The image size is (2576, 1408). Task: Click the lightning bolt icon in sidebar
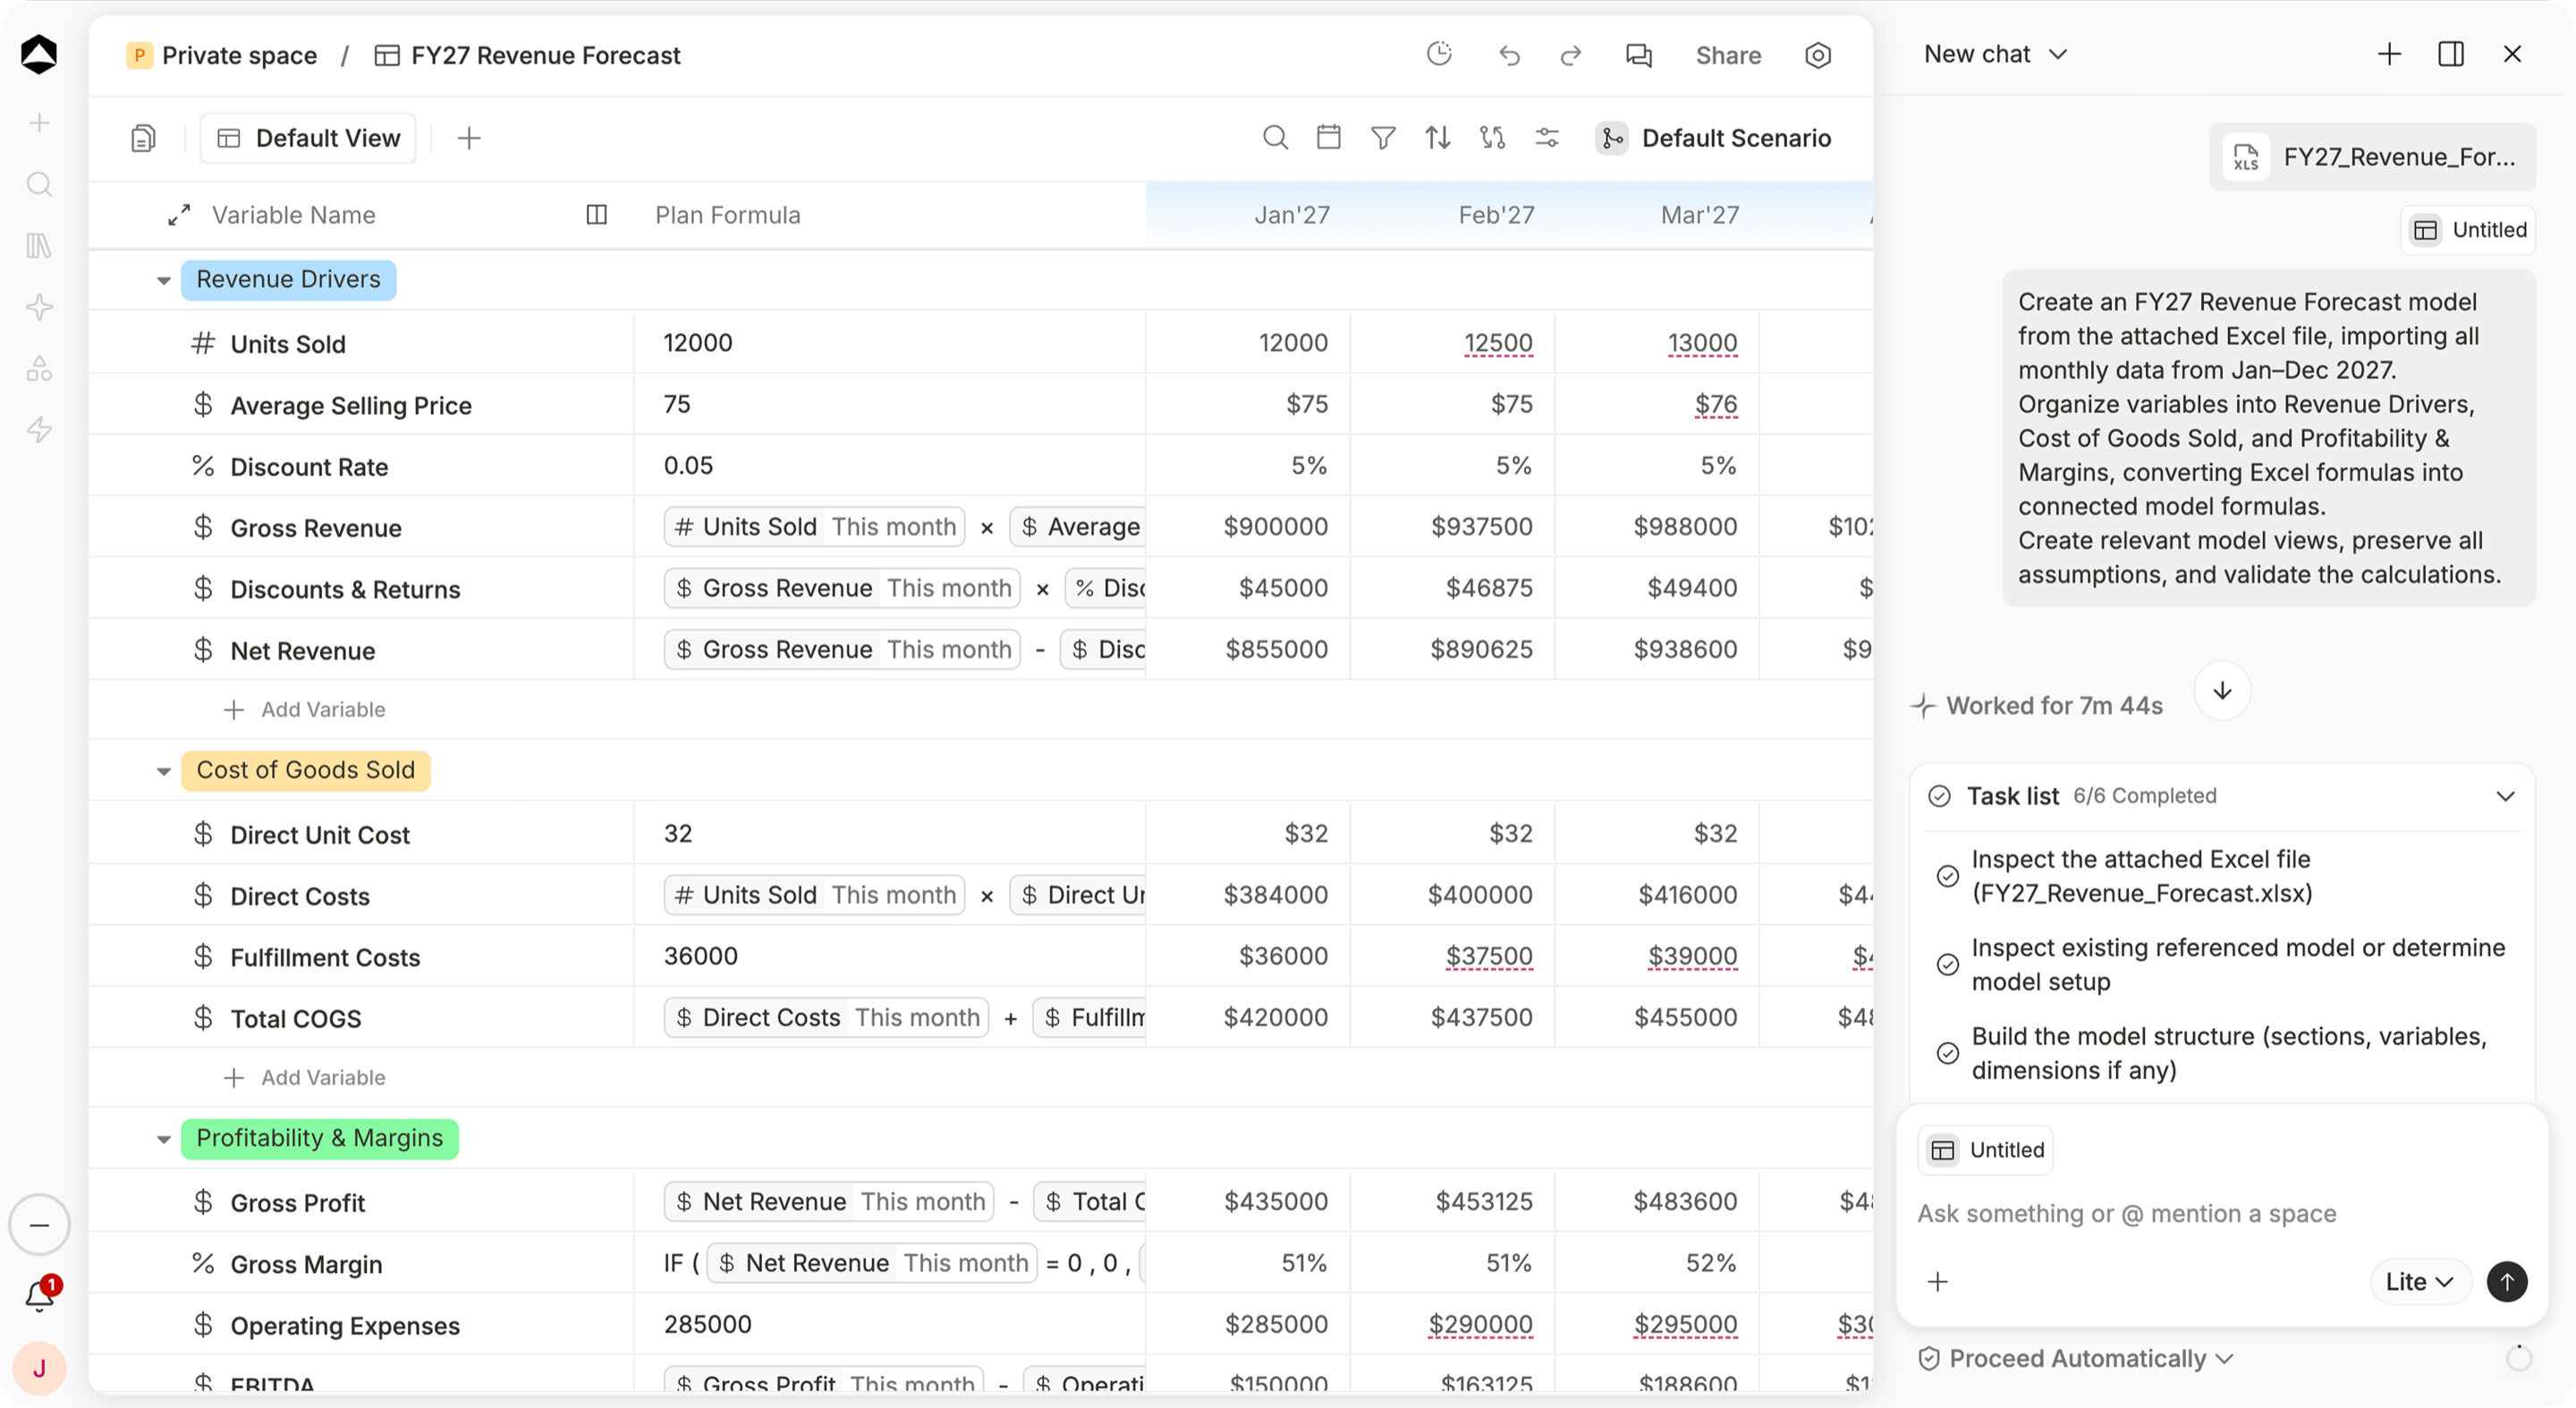click(x=39, y=429)
